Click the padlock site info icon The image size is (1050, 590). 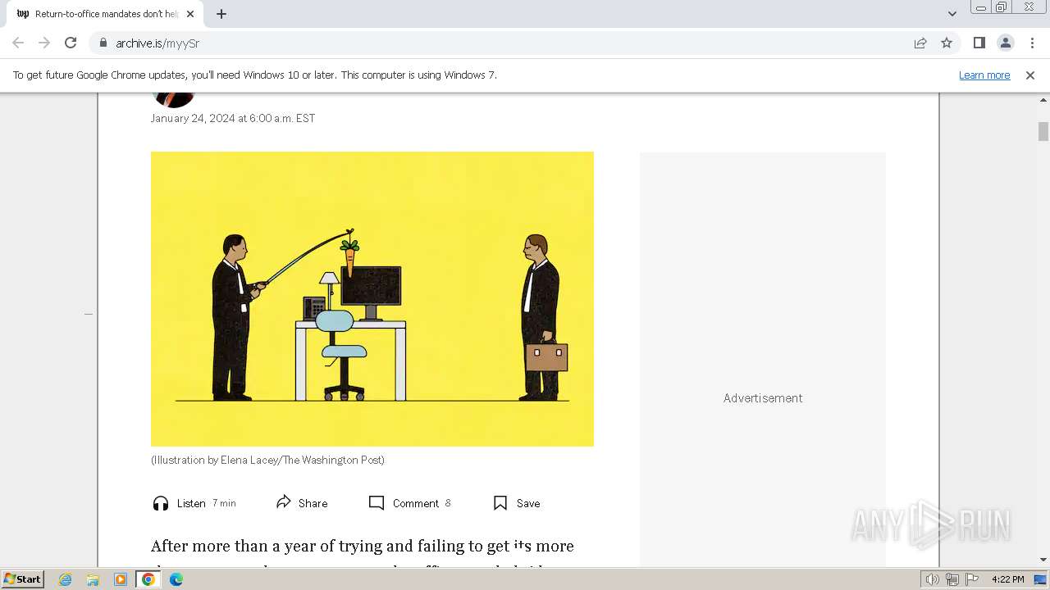[103, 43]
